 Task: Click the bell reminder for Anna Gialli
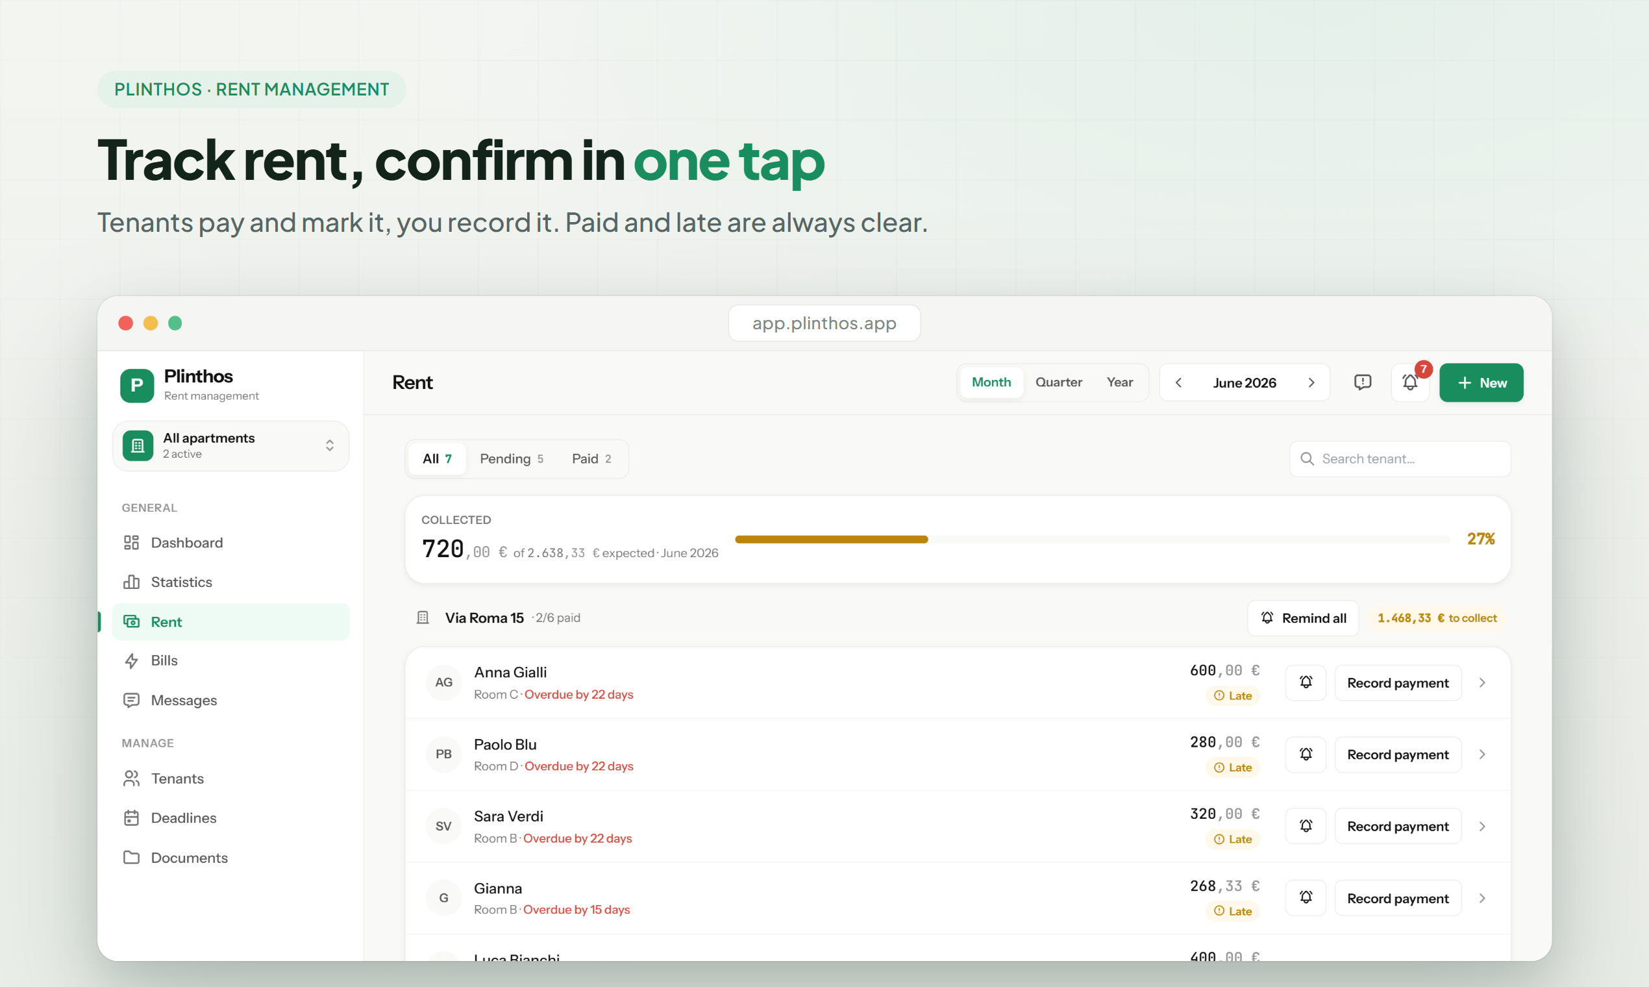pos(1306,682)
